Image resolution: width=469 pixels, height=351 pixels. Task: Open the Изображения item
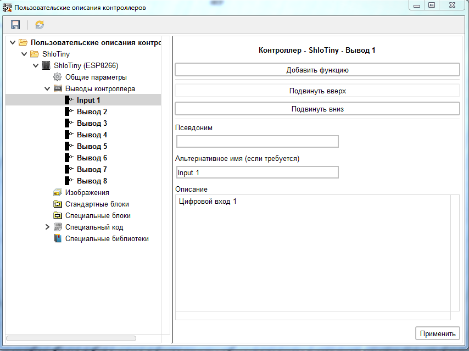(87, 192)
